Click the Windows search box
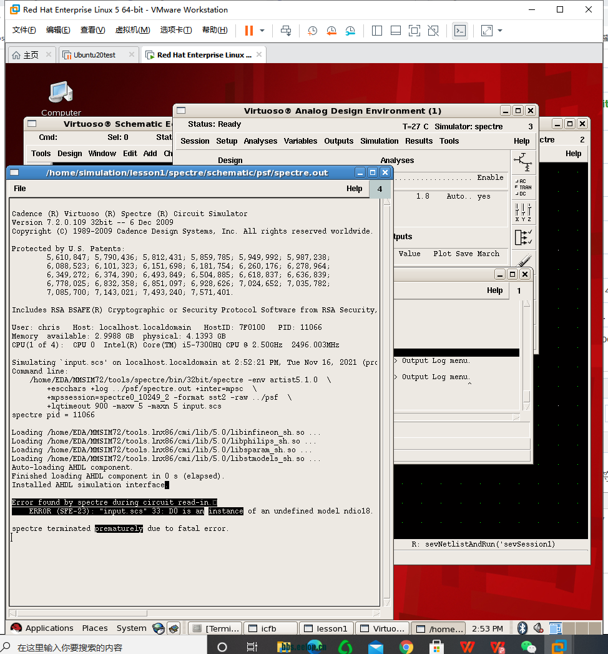Image resolution: width=608 pixels, height=654 pixels. click(104, 647)
